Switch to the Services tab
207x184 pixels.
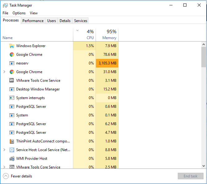pyautogui.click(x=81, y=21)
